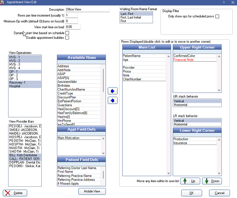Open the Mobile View button
Image resolution: width=237 pixels, height=198 pixels.
(92, 191)
